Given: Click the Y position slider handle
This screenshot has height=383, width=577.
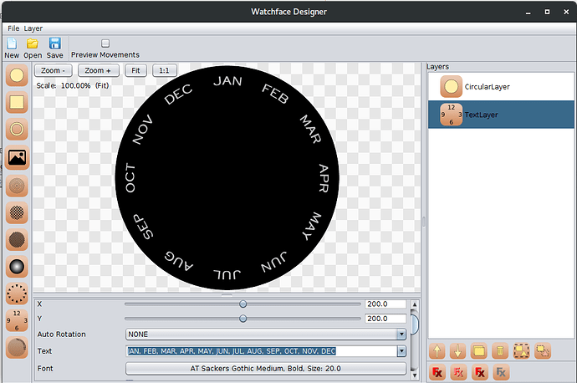Looking at the screenshot, I should [x=243, y=319].
